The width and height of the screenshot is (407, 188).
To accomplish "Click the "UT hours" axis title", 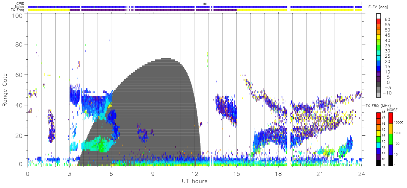I will 194,181.
